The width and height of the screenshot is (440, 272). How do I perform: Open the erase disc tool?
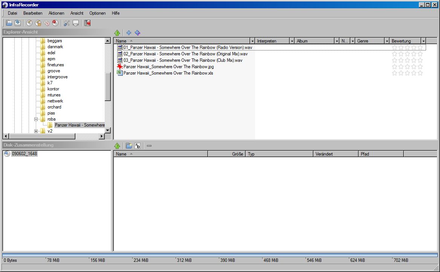55,23
